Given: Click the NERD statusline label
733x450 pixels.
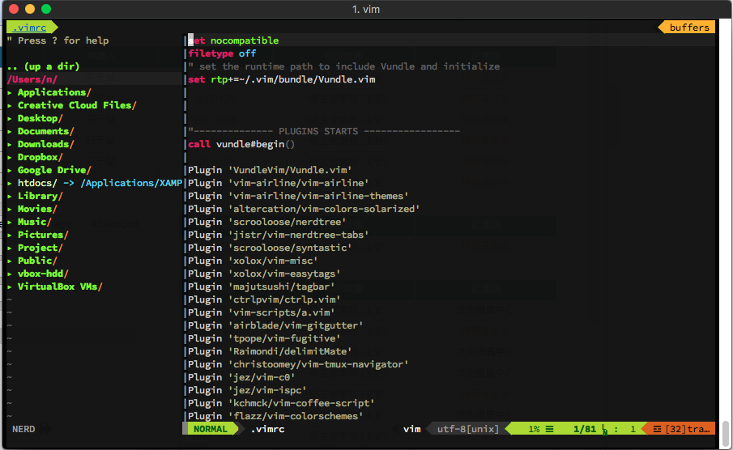Looking at the screenshot, I should click(x=23, y=429).
